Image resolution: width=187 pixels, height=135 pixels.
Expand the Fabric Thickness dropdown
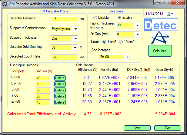click(138, 25)
